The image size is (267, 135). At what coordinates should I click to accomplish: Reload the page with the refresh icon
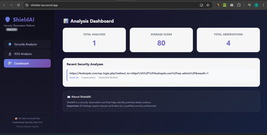19,5
